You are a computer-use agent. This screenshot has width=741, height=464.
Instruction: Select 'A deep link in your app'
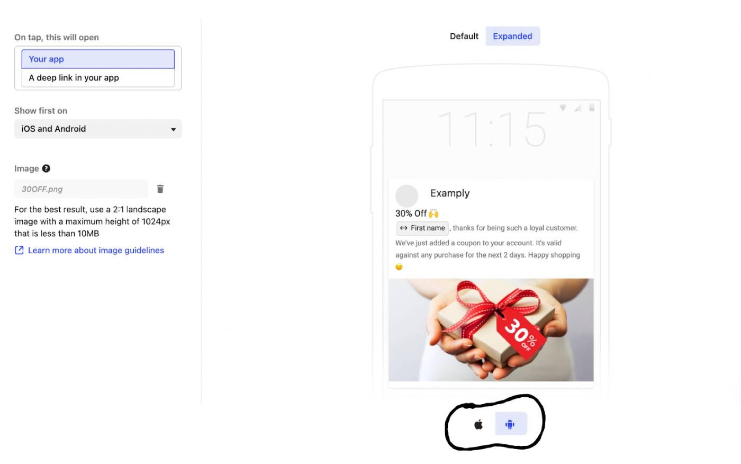coord(98,78)
